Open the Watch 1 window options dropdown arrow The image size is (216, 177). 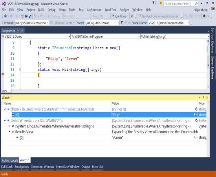pyautogui.click(x=200, y=98)
